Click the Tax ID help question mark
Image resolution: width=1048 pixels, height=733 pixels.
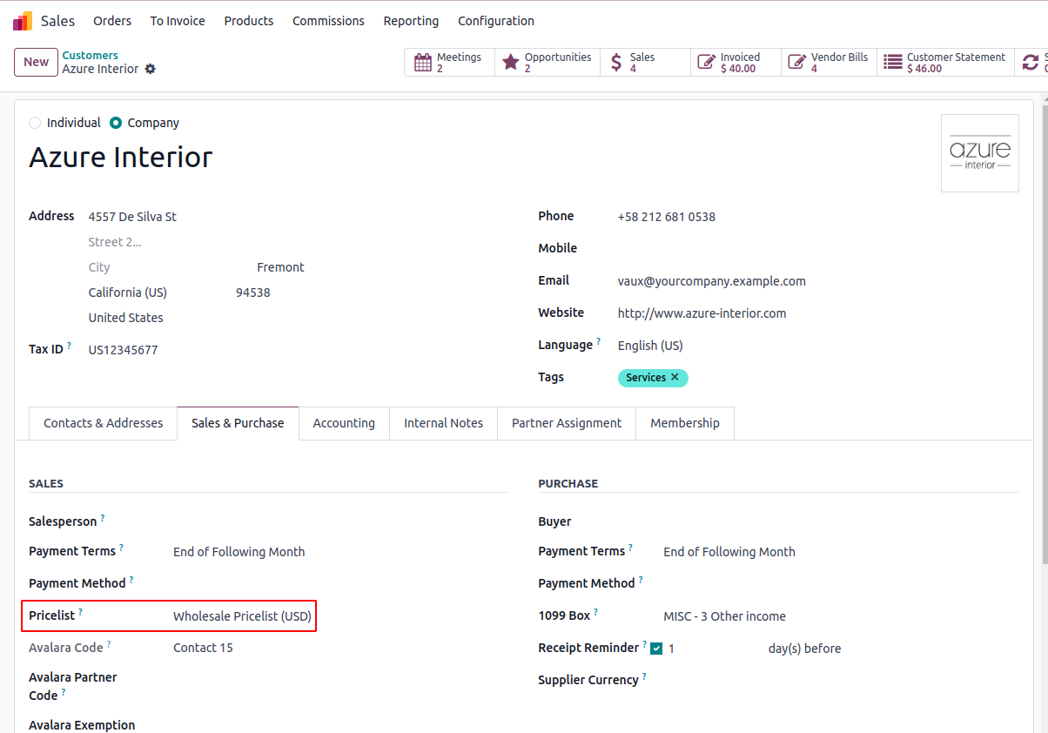click(x=70, y=346)
